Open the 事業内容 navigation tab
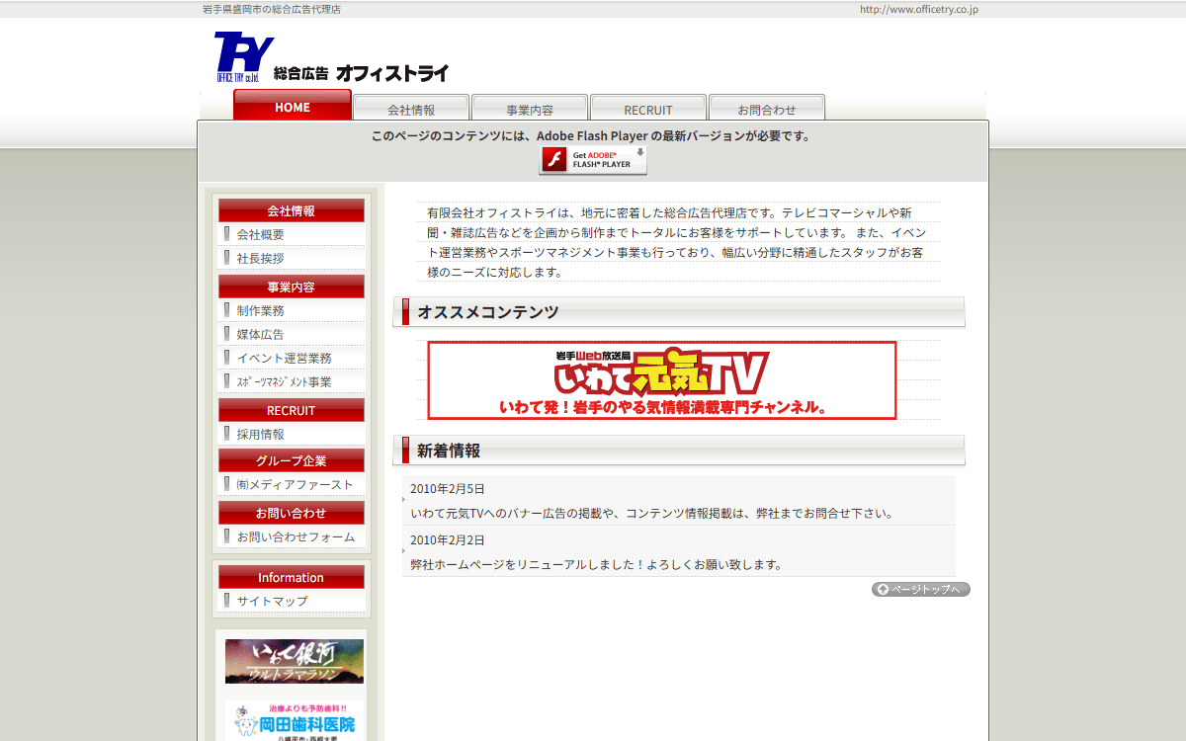This screenshot has width=1186, height=741. coord(530,109)
